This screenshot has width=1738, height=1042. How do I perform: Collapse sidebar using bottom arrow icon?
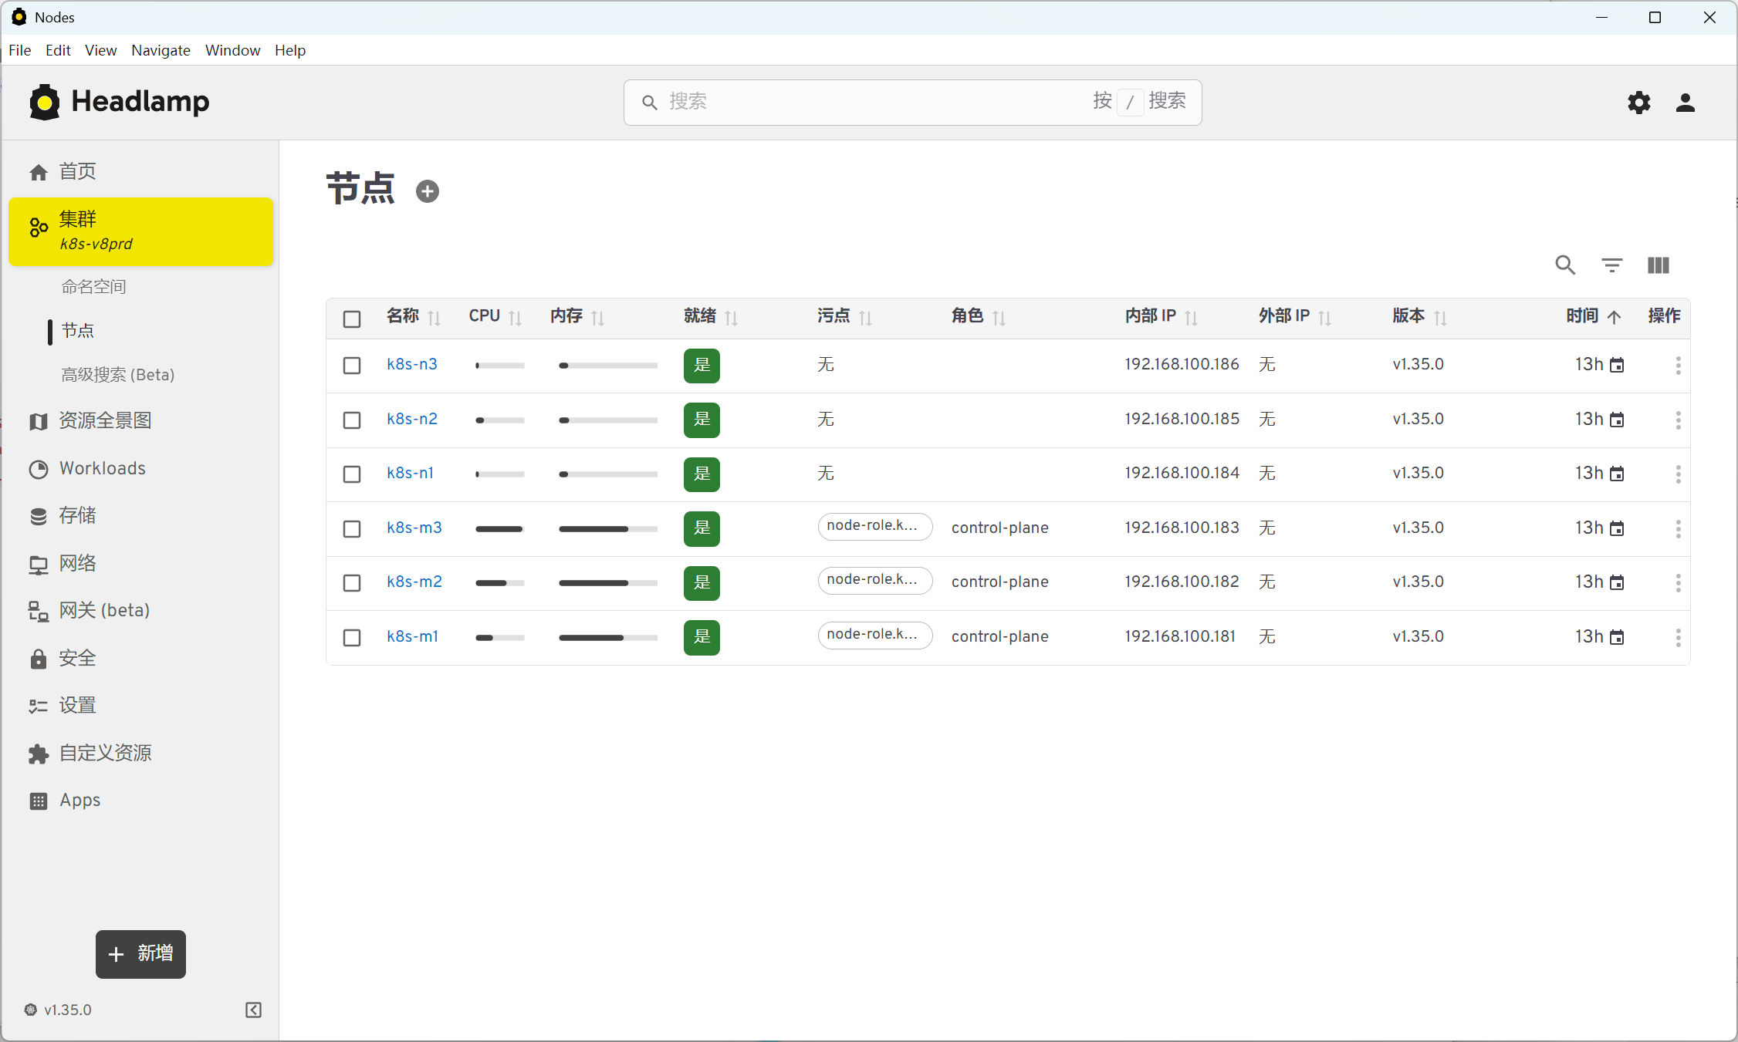253,1010
